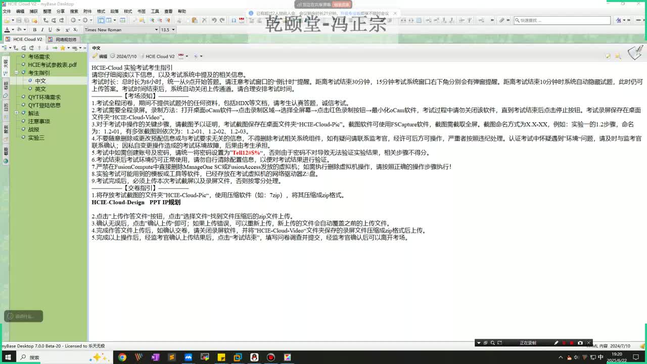The height and width of the screenshot is (364, 647).
Task: Click the open database folder icon
Action: pyautogui.click(x=7, y=20)
